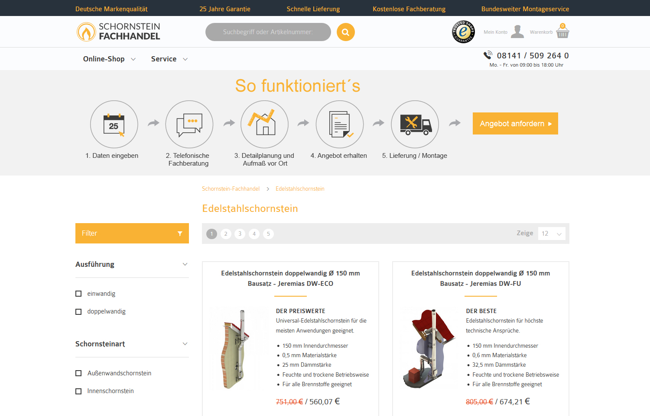
Task: Select the calendar icon for Daten eingeben
Action: (114, 124)
